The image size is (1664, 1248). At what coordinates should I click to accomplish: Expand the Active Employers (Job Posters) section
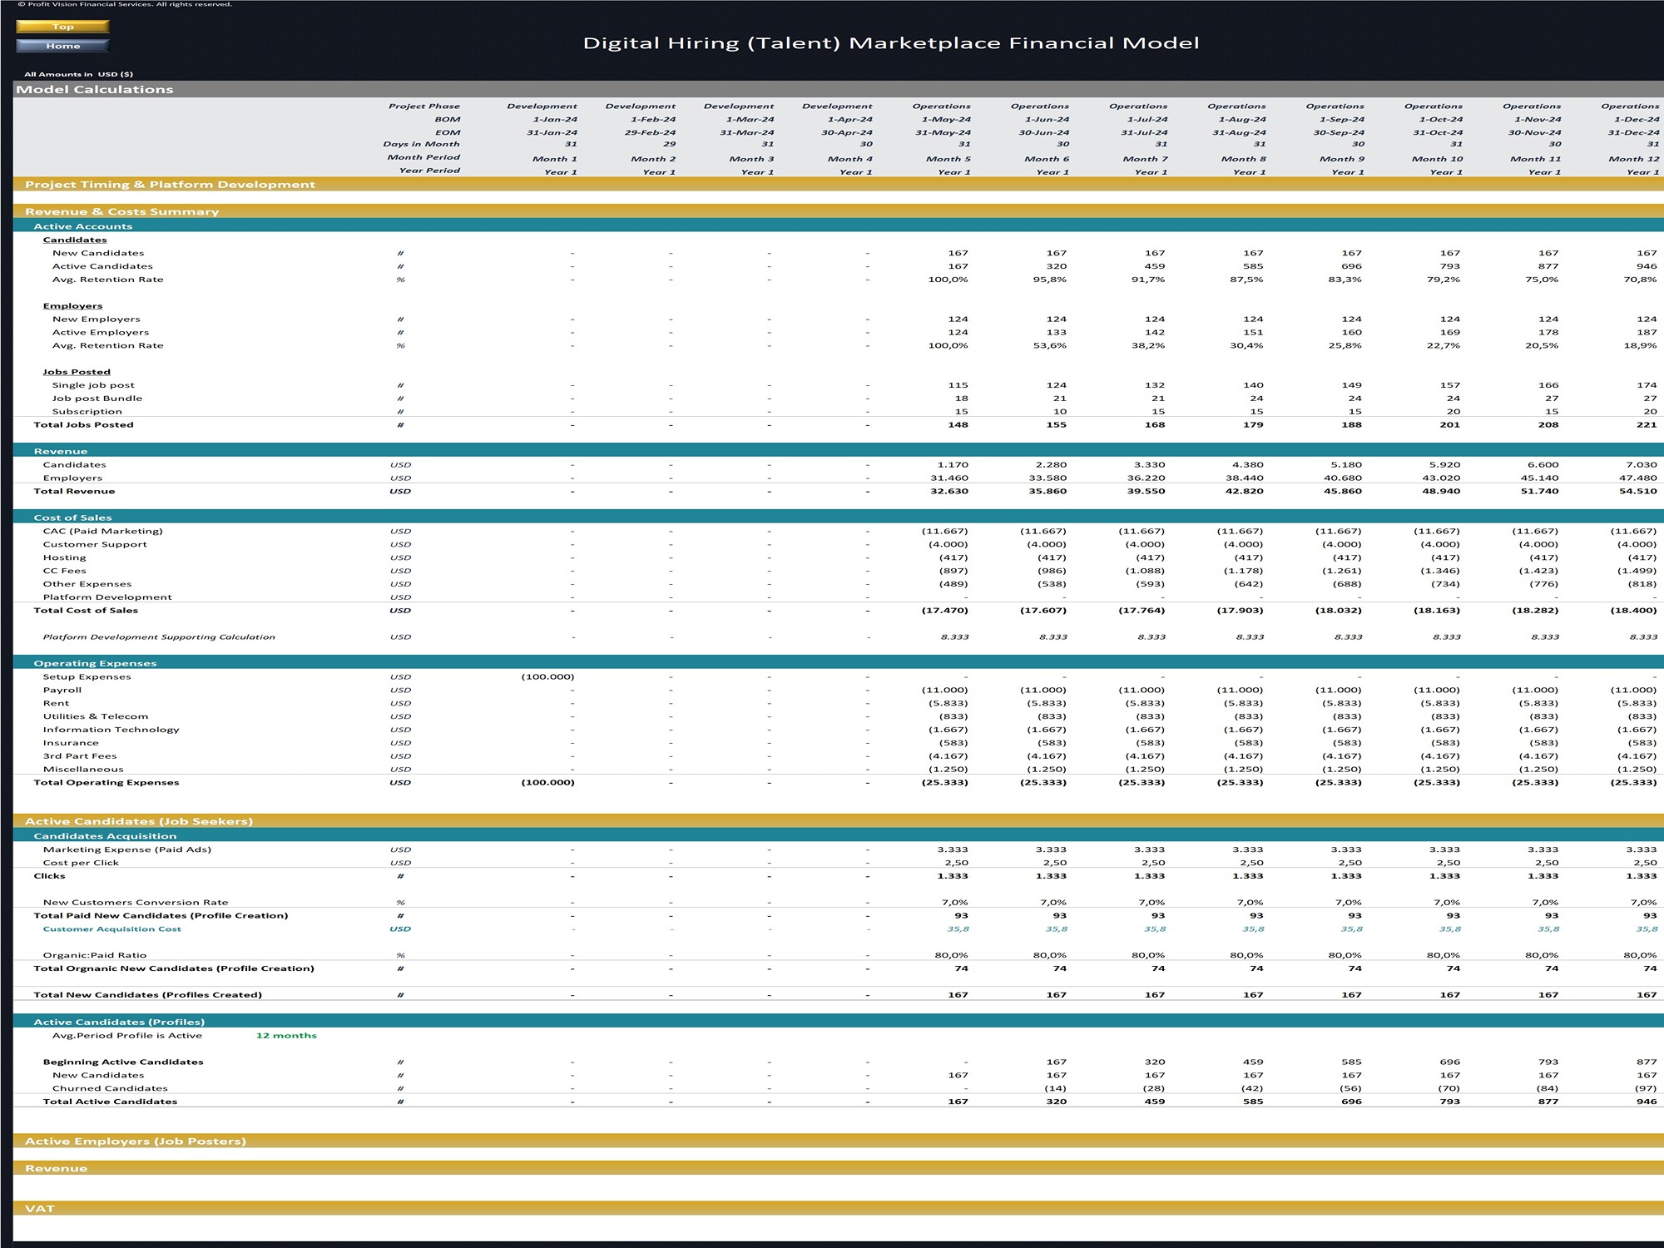(839, 1142)
